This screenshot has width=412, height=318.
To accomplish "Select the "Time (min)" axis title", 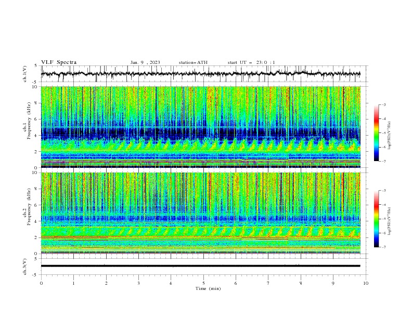I will 208,288.
